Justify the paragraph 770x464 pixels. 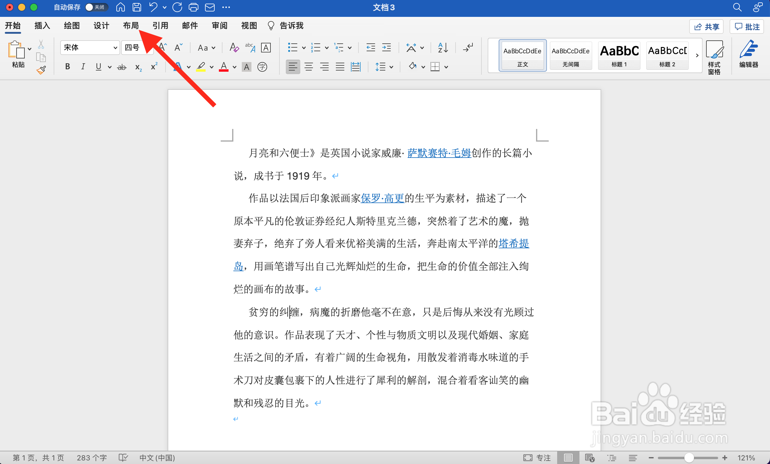(x=340, y=67)
